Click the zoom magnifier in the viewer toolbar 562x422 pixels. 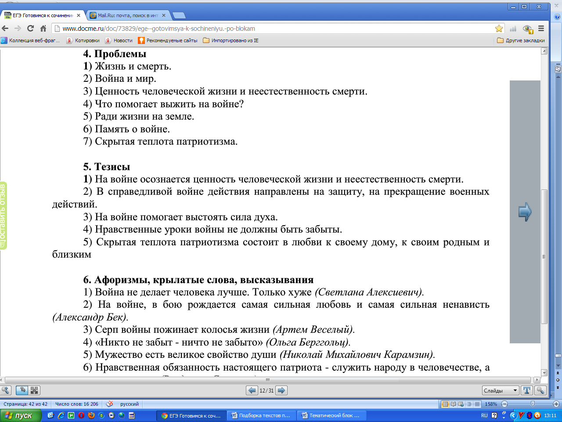(6, 390)
